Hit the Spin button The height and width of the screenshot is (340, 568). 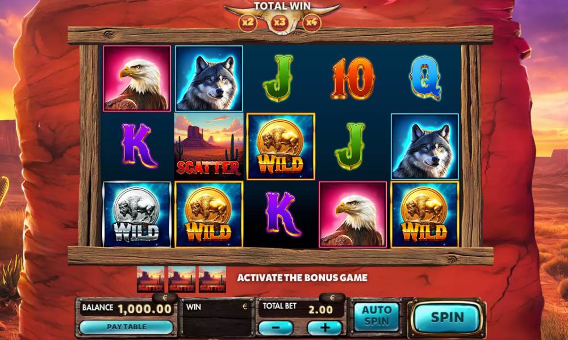(x=448, y=317)
